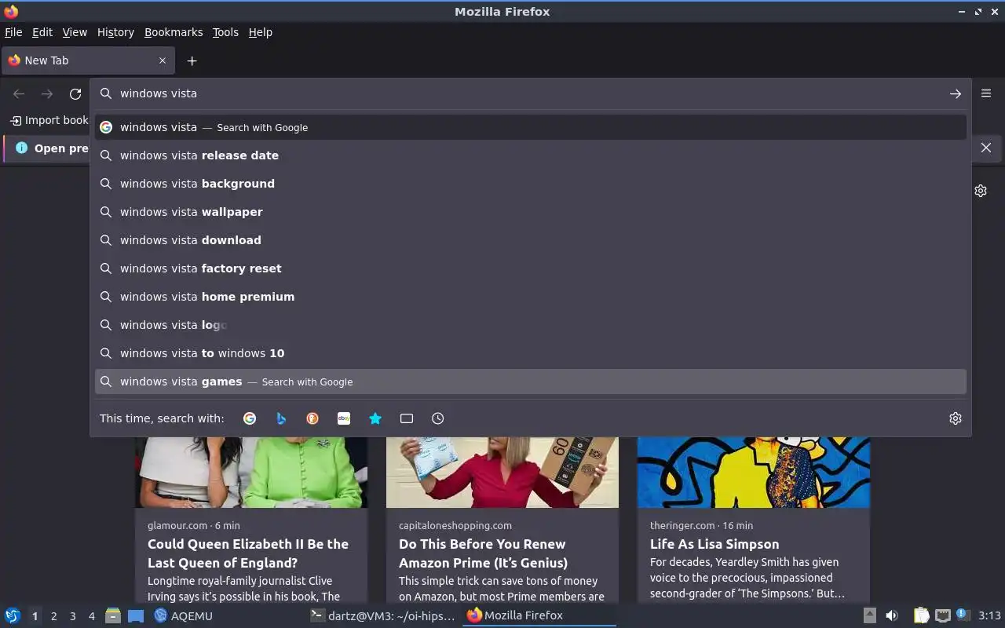Choose windows vista logo suggestion

(x=531, y=325)
